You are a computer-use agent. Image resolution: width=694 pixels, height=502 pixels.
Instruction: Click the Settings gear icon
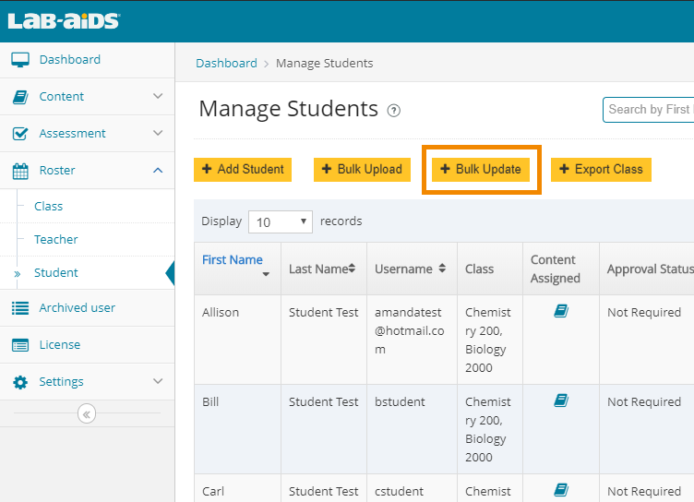pos(20,382)
